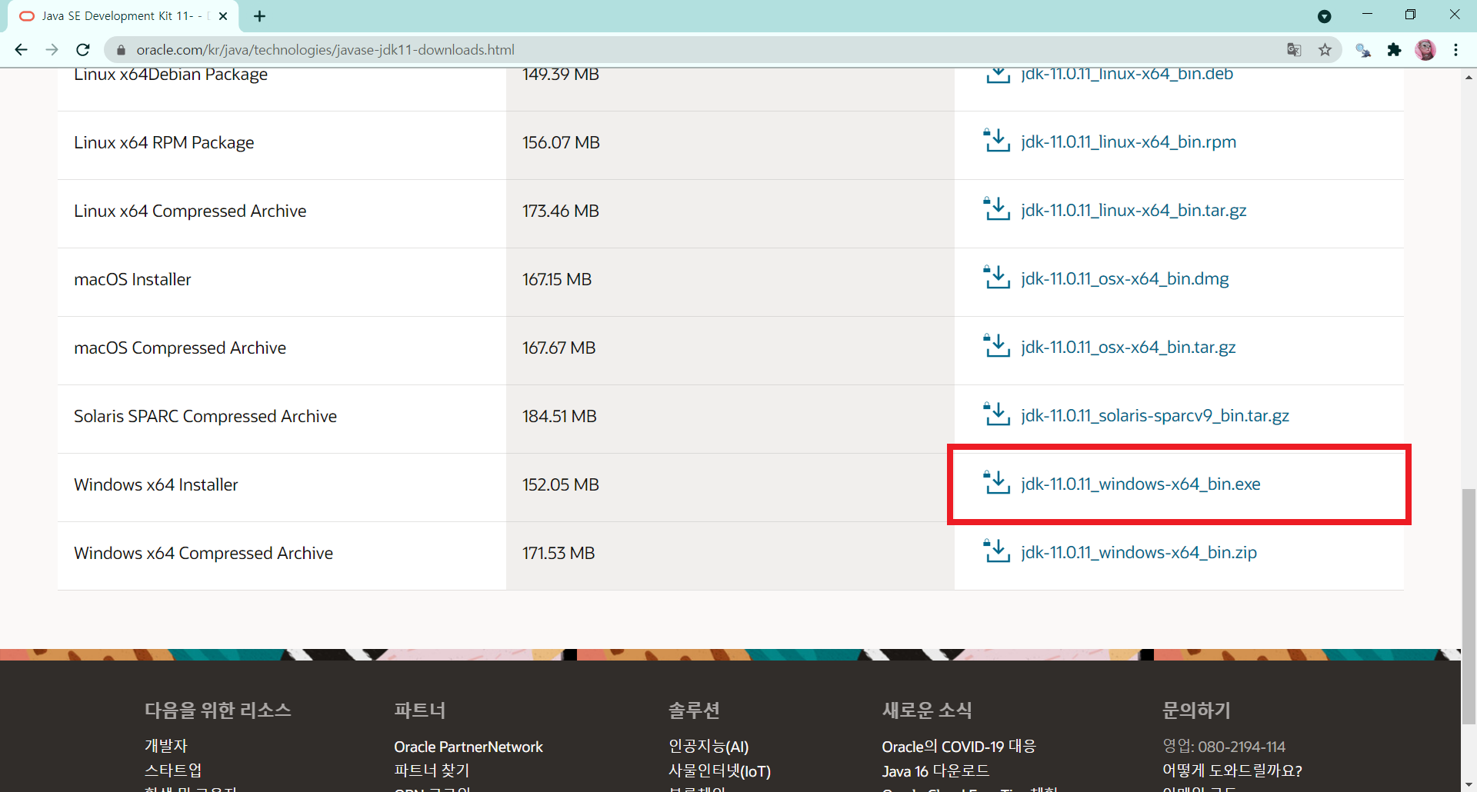This screenshot has width=1477, height=792.
Task: Open footer link 개발자
Action: click(166, 746)
